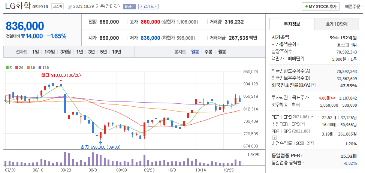Click arrow icon beside 동일업종 PER

[302, 156]
